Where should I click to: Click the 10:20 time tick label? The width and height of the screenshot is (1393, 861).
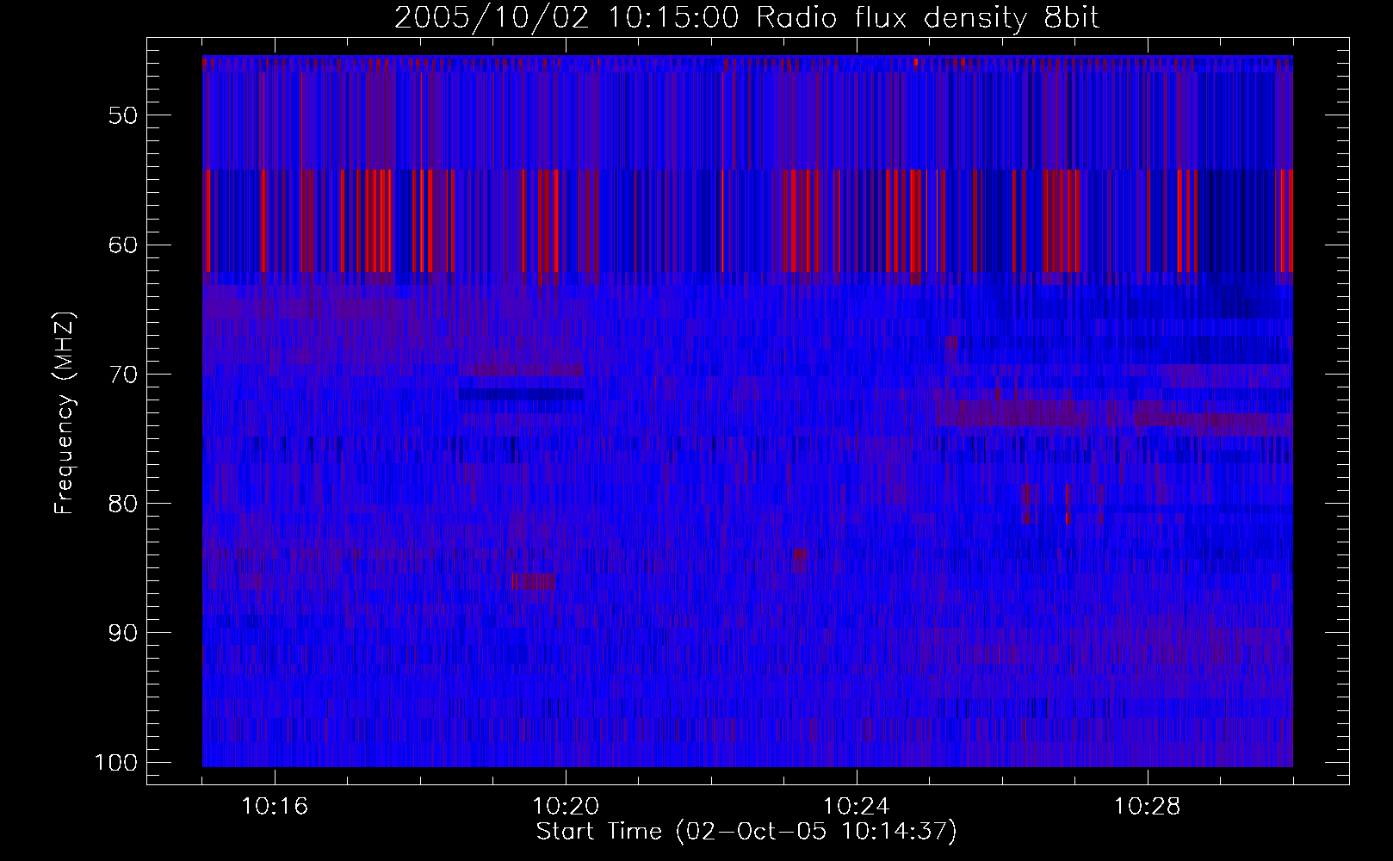(x=566, y=807)
